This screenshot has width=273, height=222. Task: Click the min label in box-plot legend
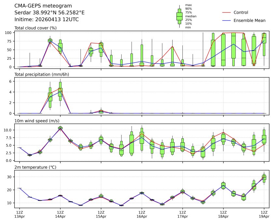188,27
